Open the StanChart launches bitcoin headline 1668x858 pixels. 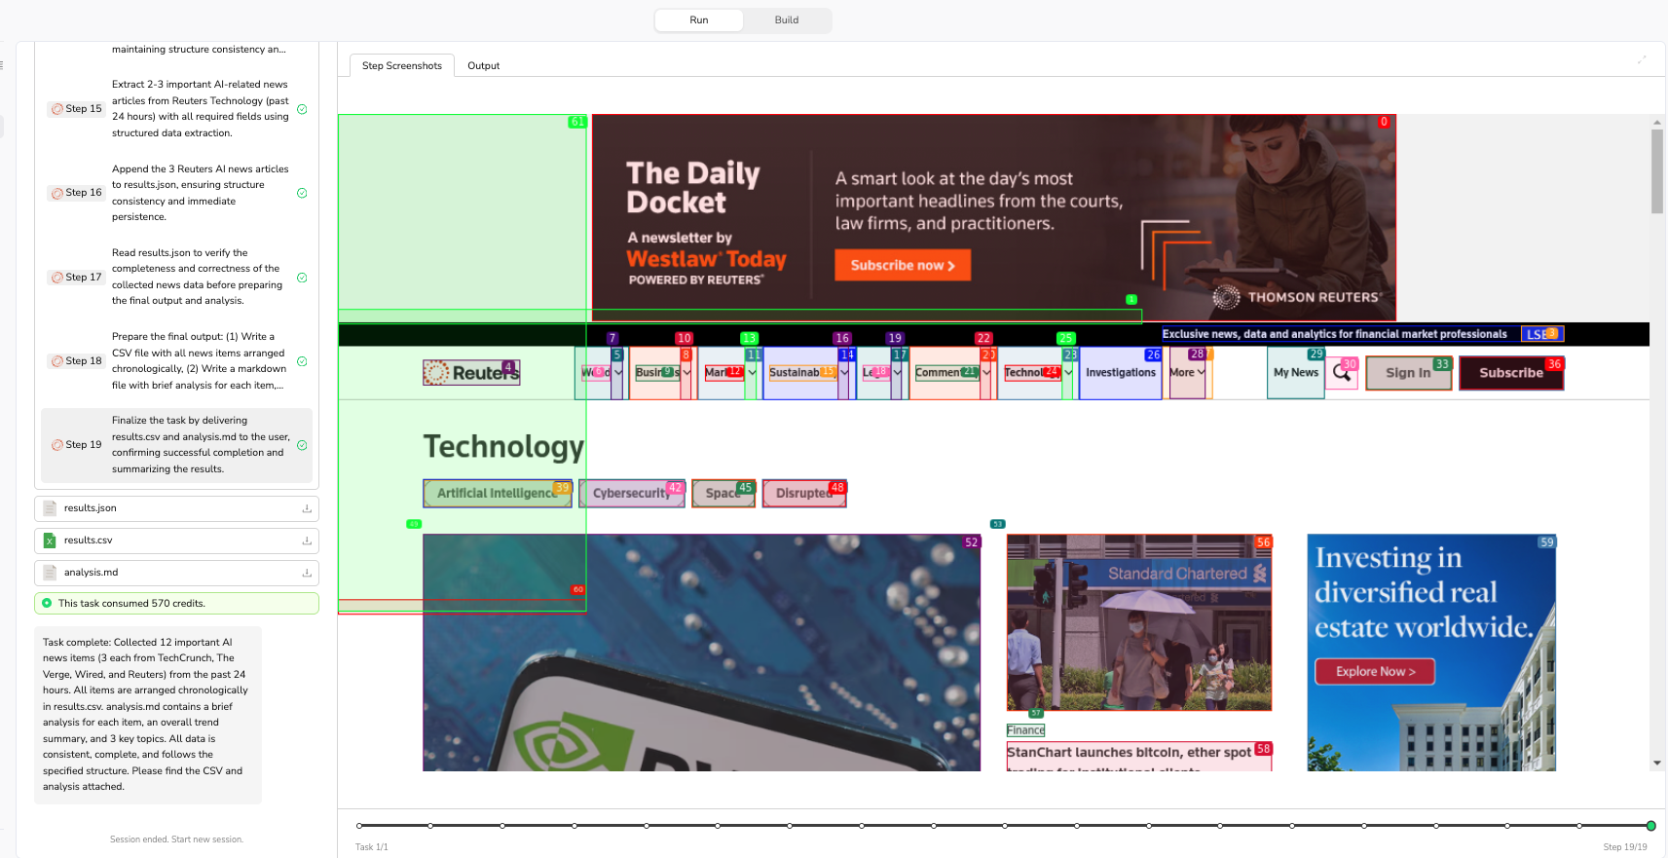[1139, 756]
